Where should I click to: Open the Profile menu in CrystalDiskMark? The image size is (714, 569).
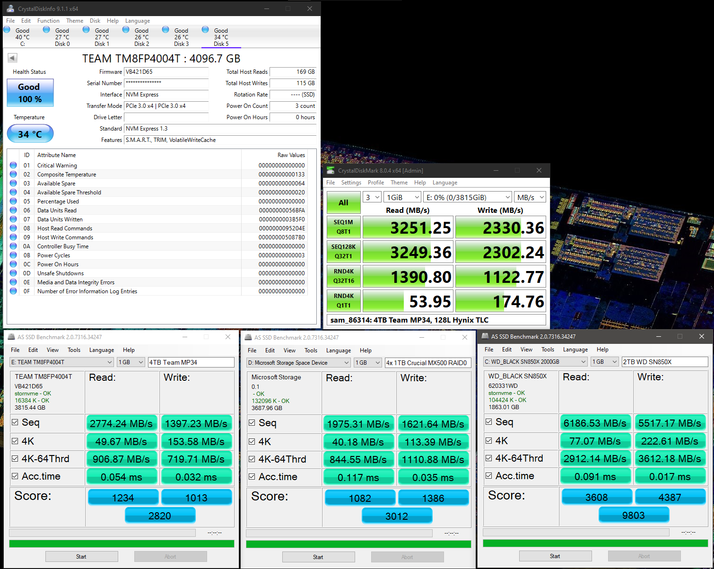376,183
